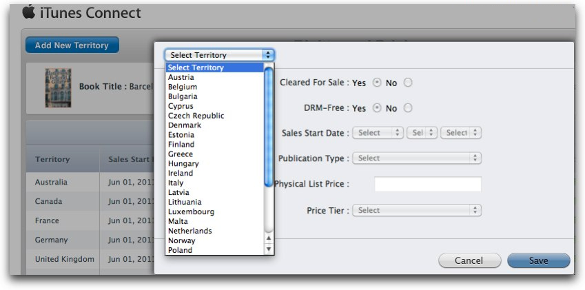Set DRM-Free to No

point(408,108)
